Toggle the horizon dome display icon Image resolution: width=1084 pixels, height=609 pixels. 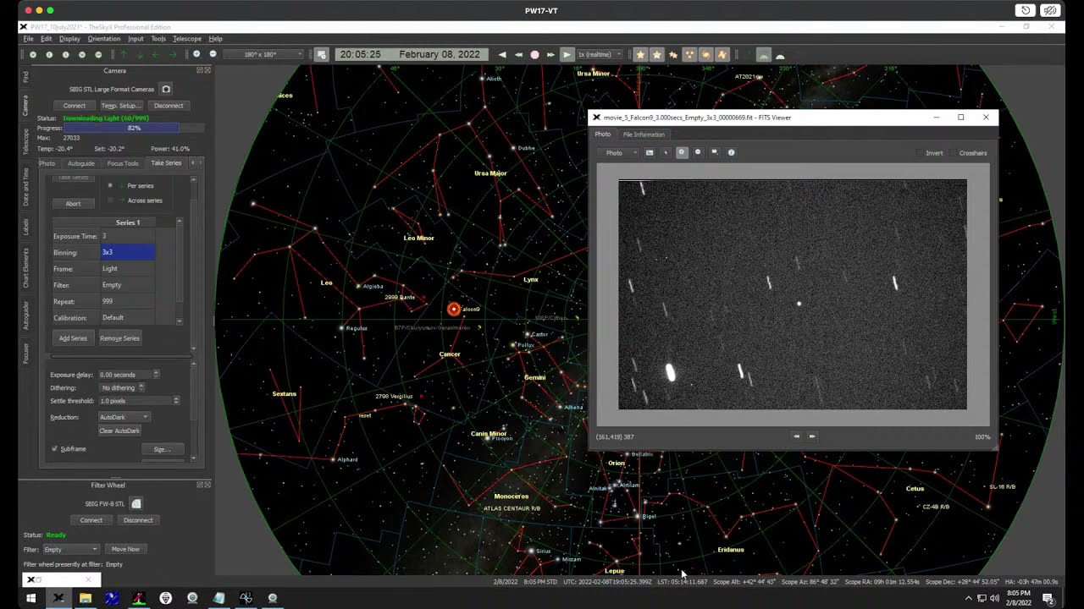[763, 54]
